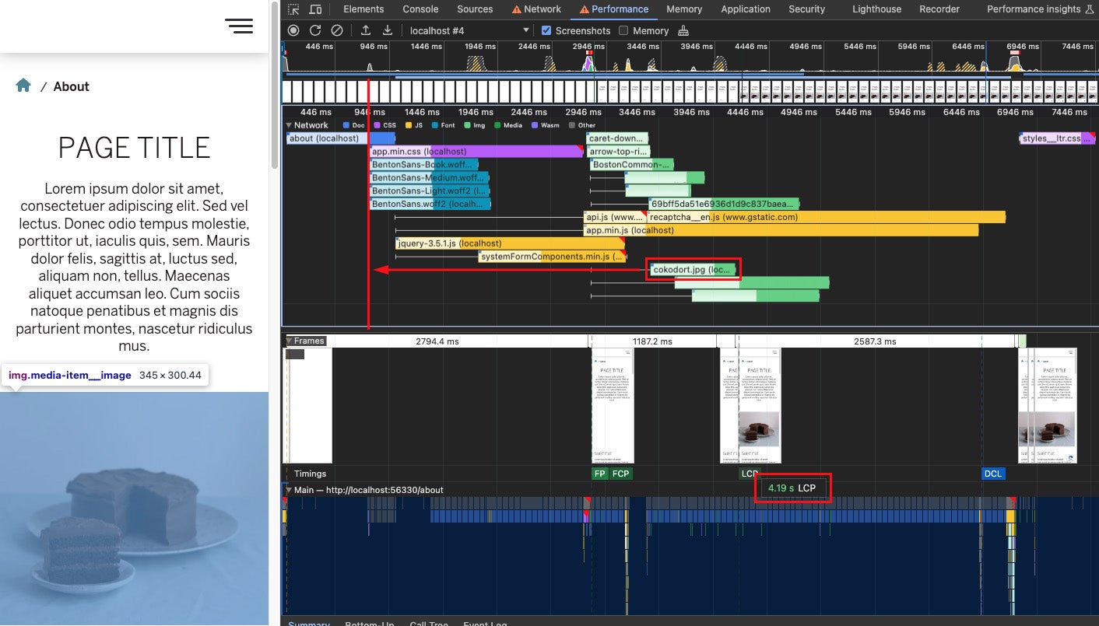Toggle the device toolbar icon
Screen dimensions: 1099x626
315,9
